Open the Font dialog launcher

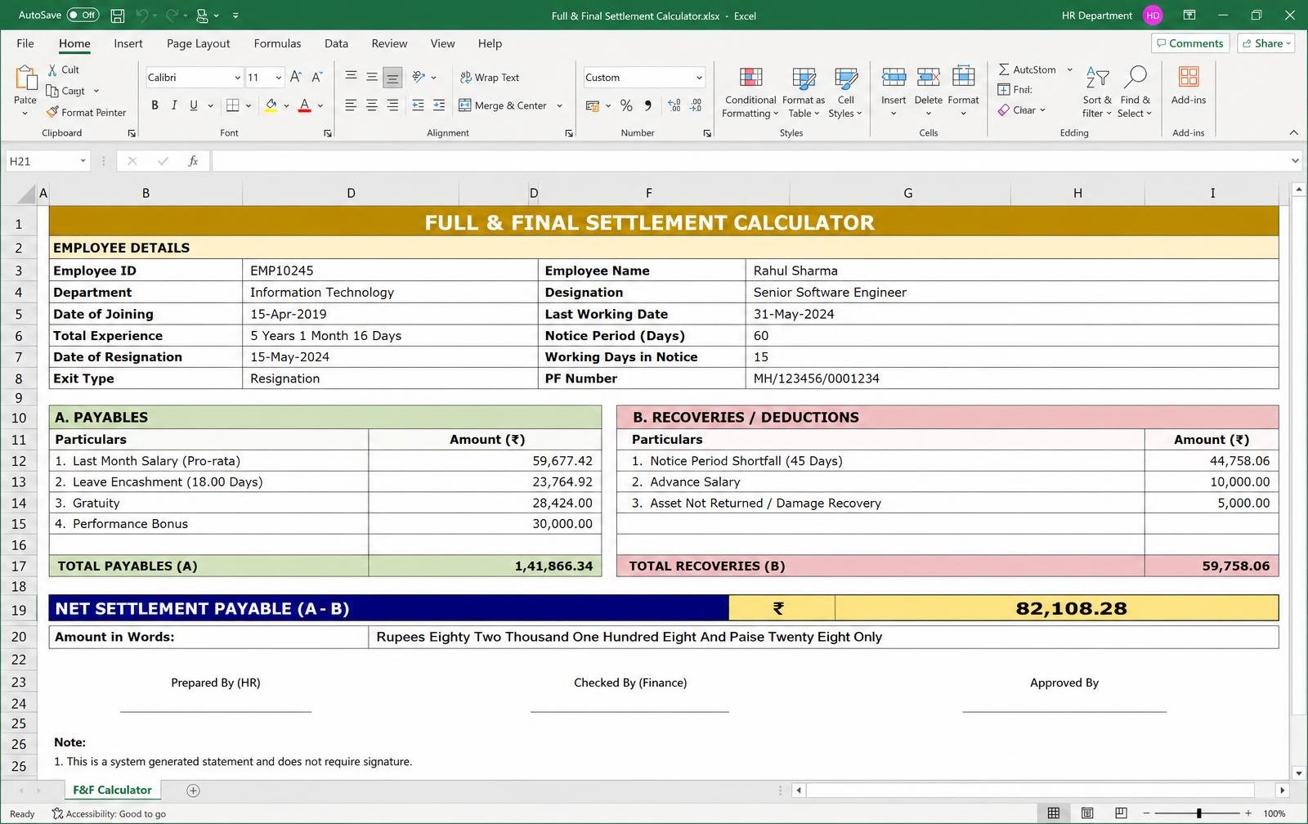point(328,133)
